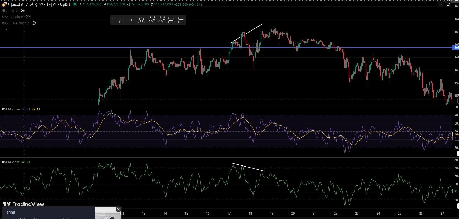
Task: Open the first RSI 14 close legend
Action: (x=11, y=109)
